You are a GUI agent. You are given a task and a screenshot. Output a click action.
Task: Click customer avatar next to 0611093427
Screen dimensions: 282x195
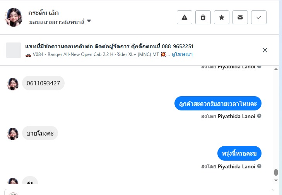13,83
